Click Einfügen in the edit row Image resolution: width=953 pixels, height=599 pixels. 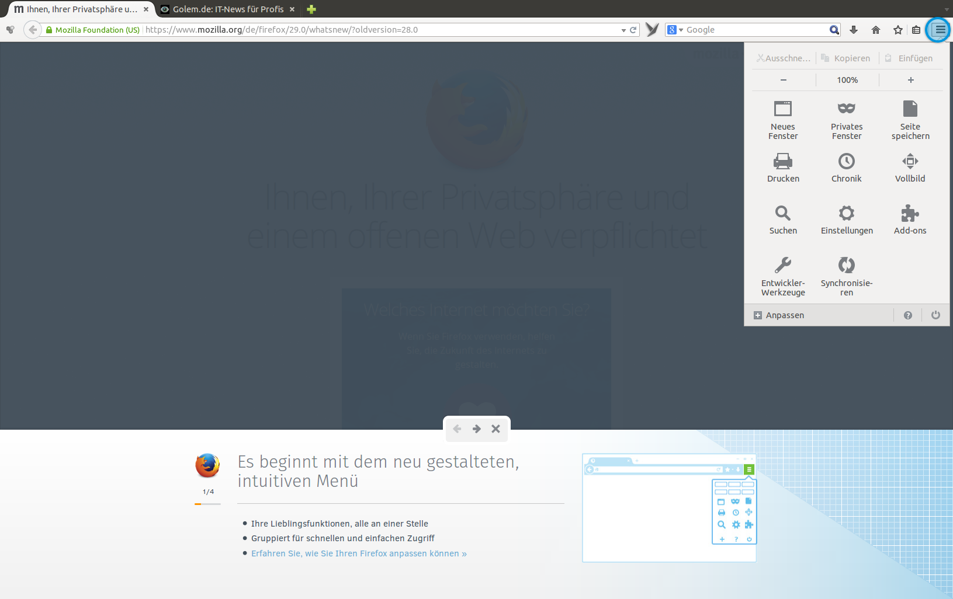click(909, 58)
